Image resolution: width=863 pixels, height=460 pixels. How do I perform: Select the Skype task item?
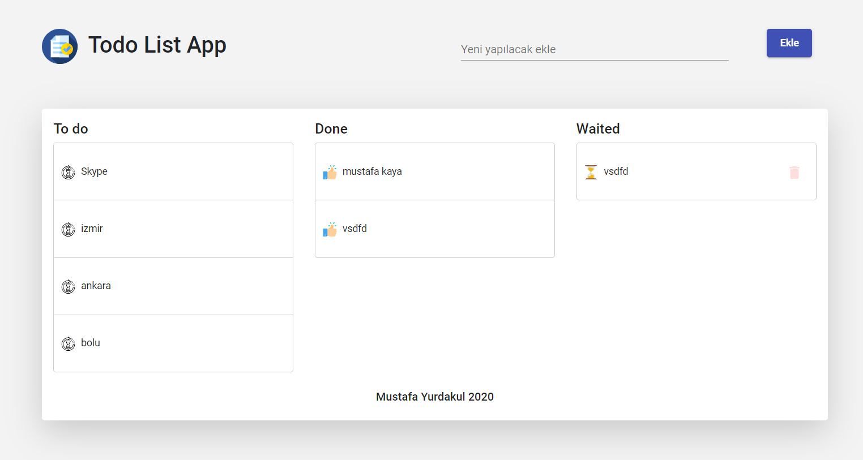[x=173, y=171]
